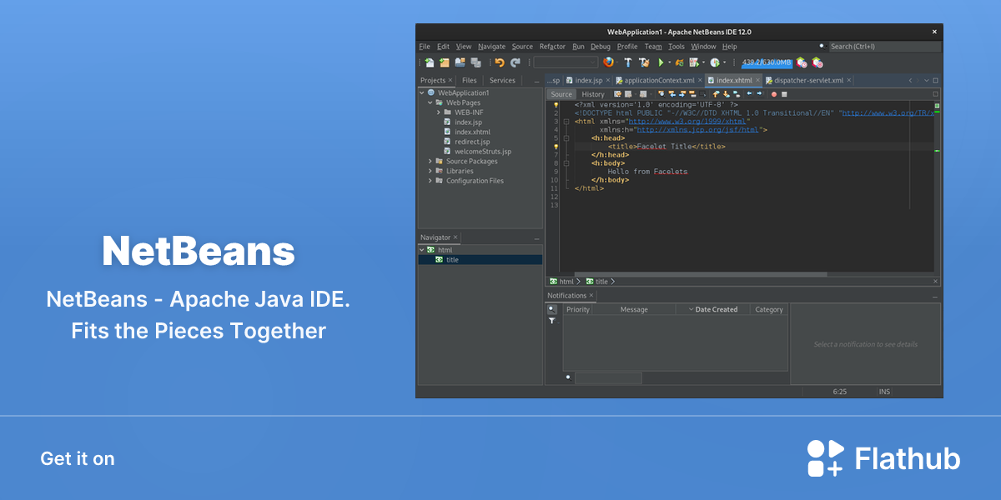The height and width of the screenshot is (500, 1001).
Task: Click the Clean and Build icon
Action: [644, 62]
